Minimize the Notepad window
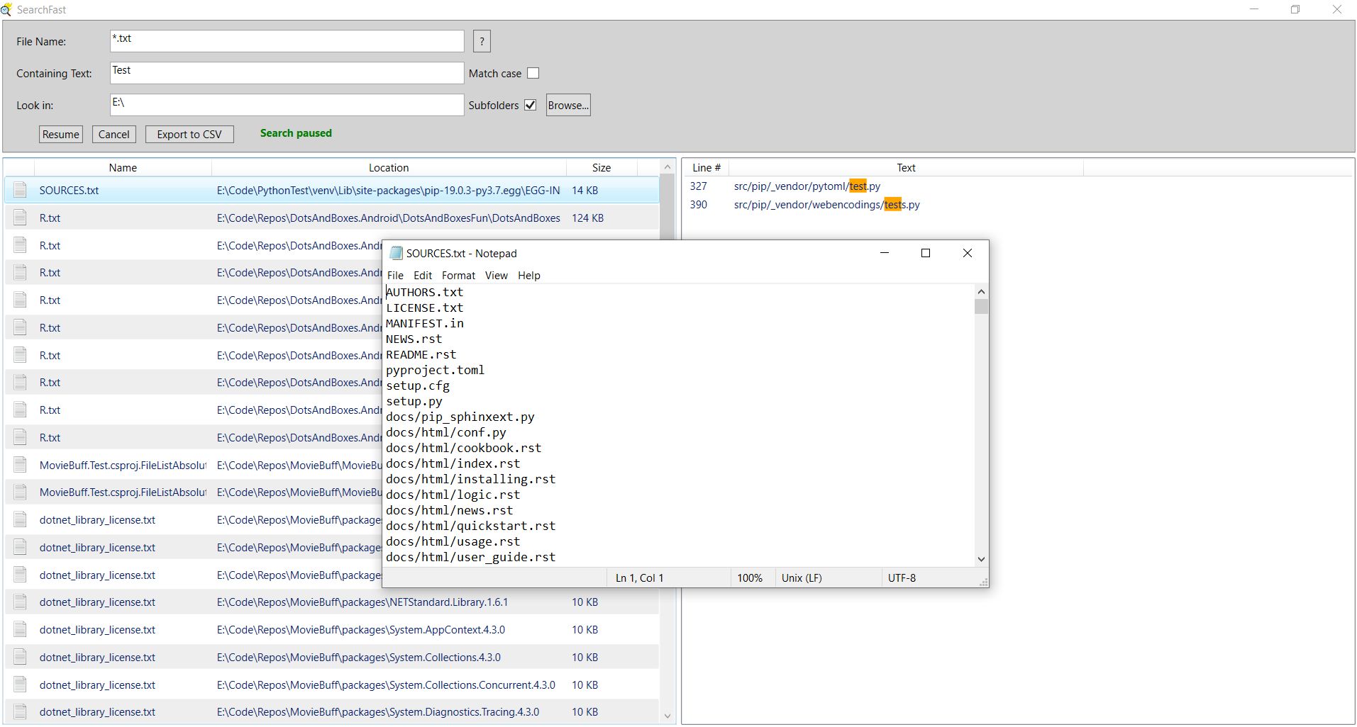1357x727 pixels. pos(885,253)
